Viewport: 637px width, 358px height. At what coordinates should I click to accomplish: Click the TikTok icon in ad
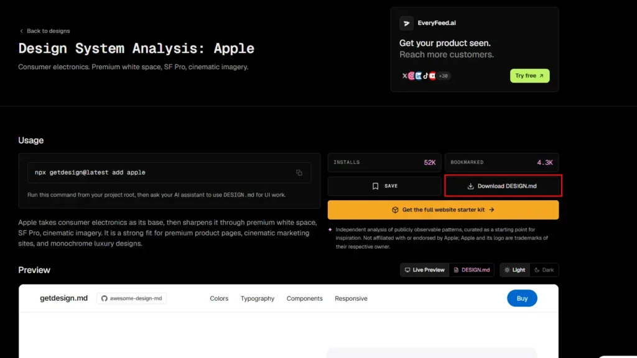(425, 76)
